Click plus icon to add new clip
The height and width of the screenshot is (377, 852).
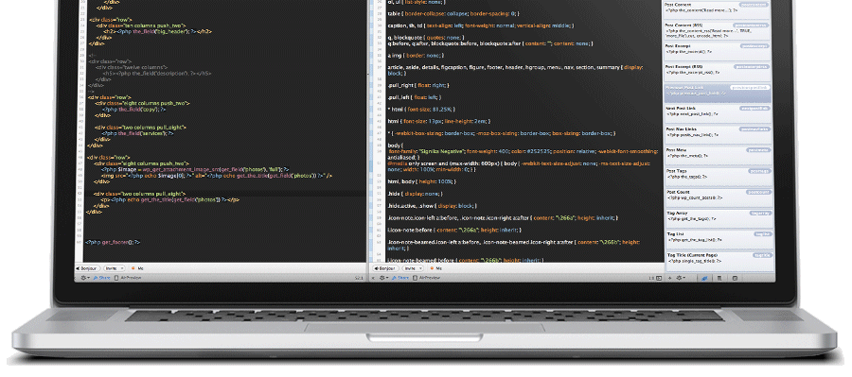click(x=669, y=278)
